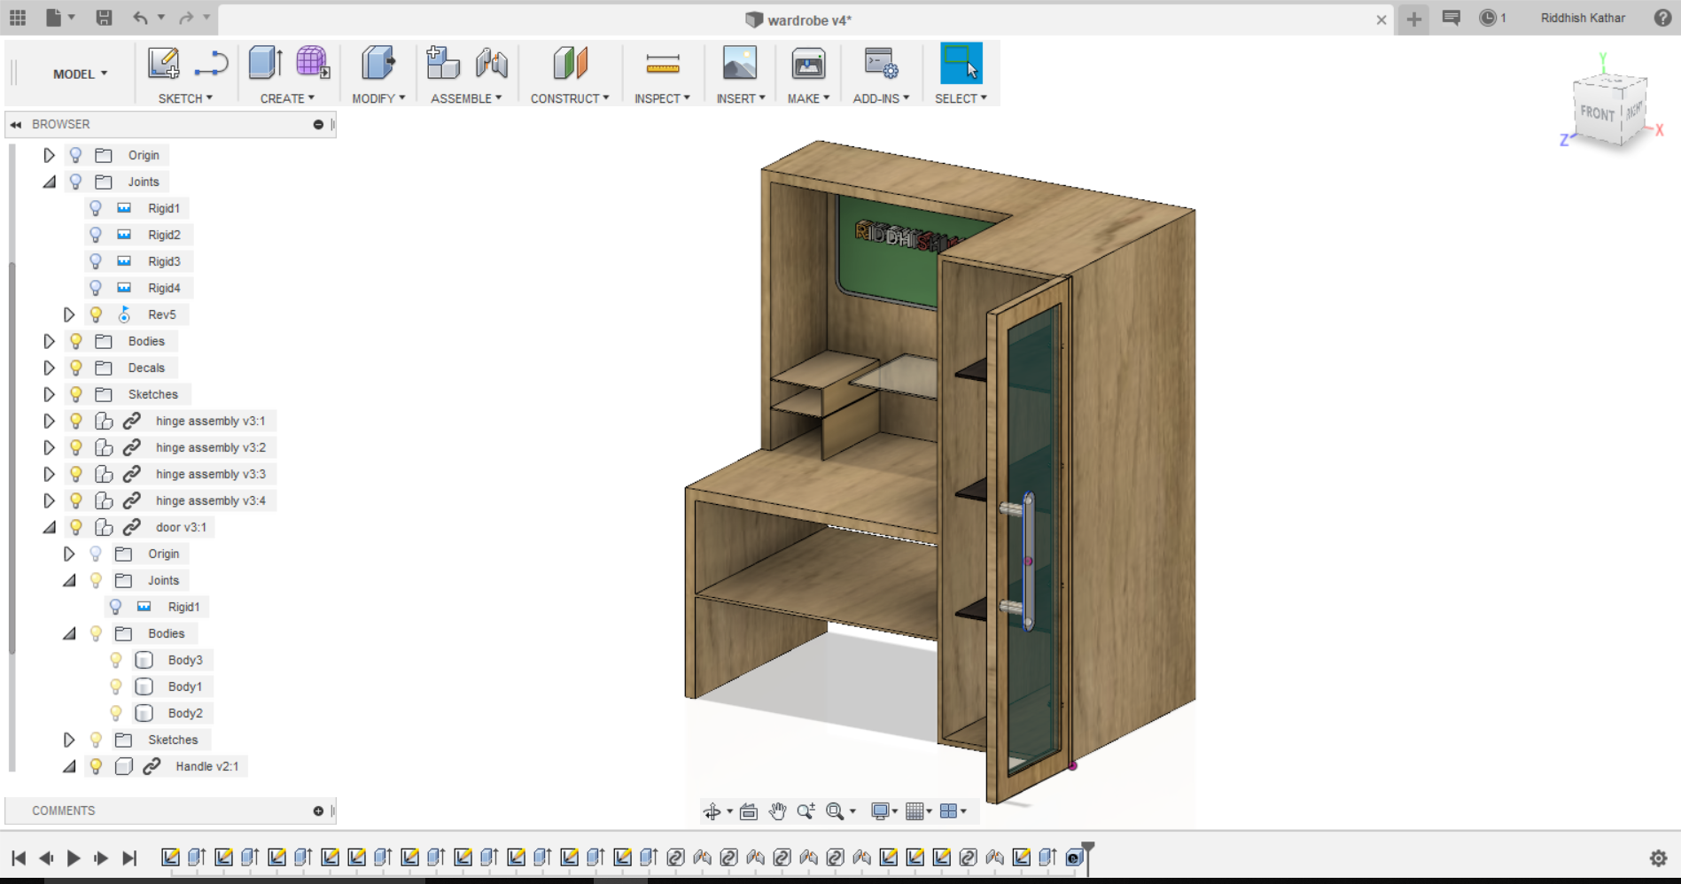Viewport: 1681px width, 884px height.
Task: Hide door v3:1 using its light bulb
Action: point(76,527)
